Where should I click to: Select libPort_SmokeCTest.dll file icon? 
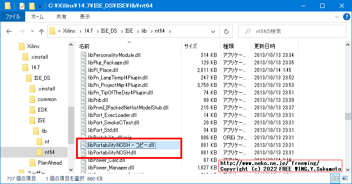pos(84,123)
